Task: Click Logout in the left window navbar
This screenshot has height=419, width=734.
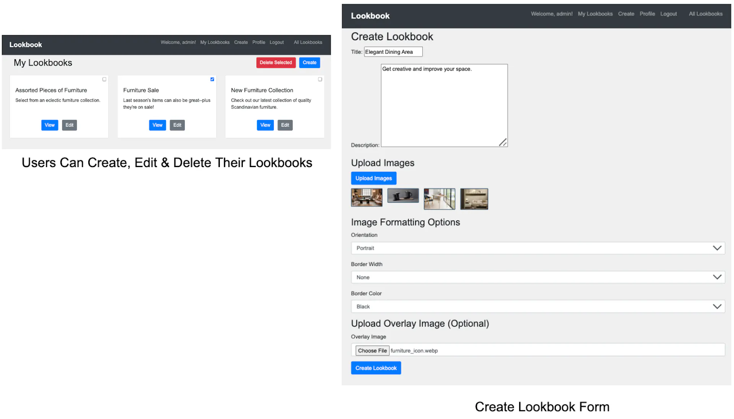Action: coord(276,42)
